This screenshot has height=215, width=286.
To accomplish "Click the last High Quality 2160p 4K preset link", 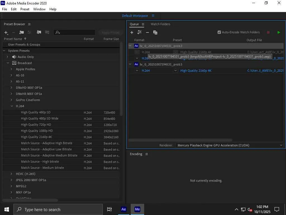I will click(196, 71).
